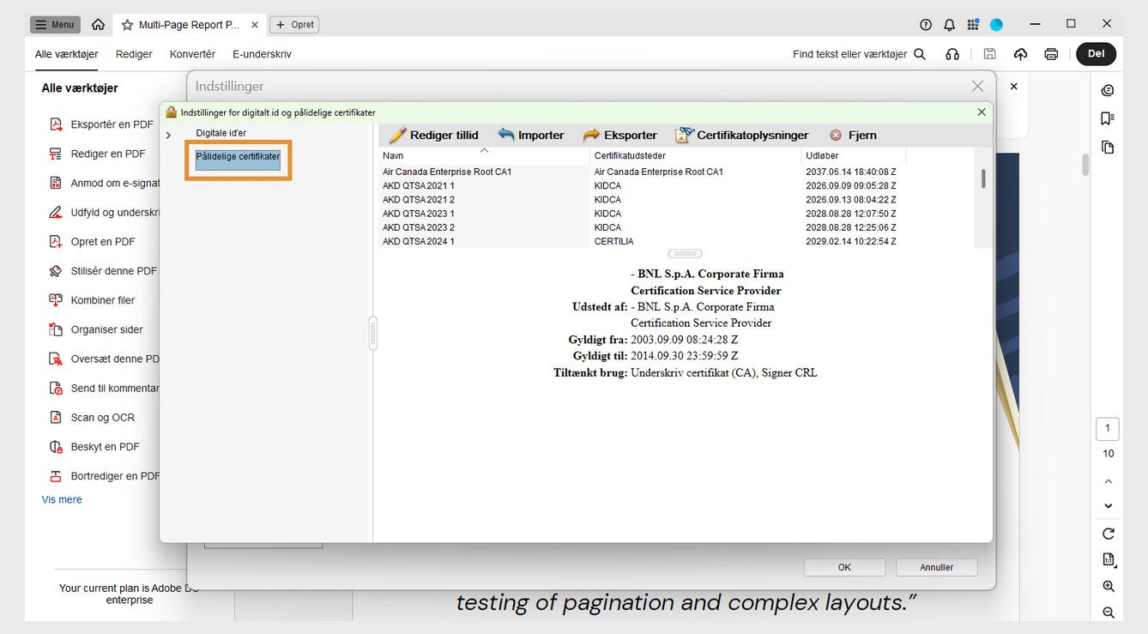1148x634 pixels.
Task: Switch to the Konvertér tab
Action: [192, 54]
